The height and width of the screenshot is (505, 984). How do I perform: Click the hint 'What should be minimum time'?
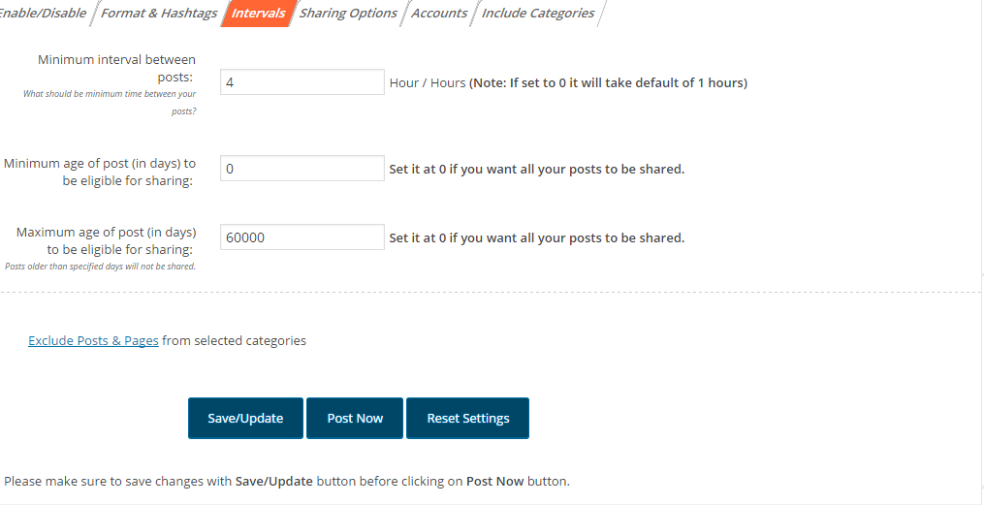tap(110, 102)
